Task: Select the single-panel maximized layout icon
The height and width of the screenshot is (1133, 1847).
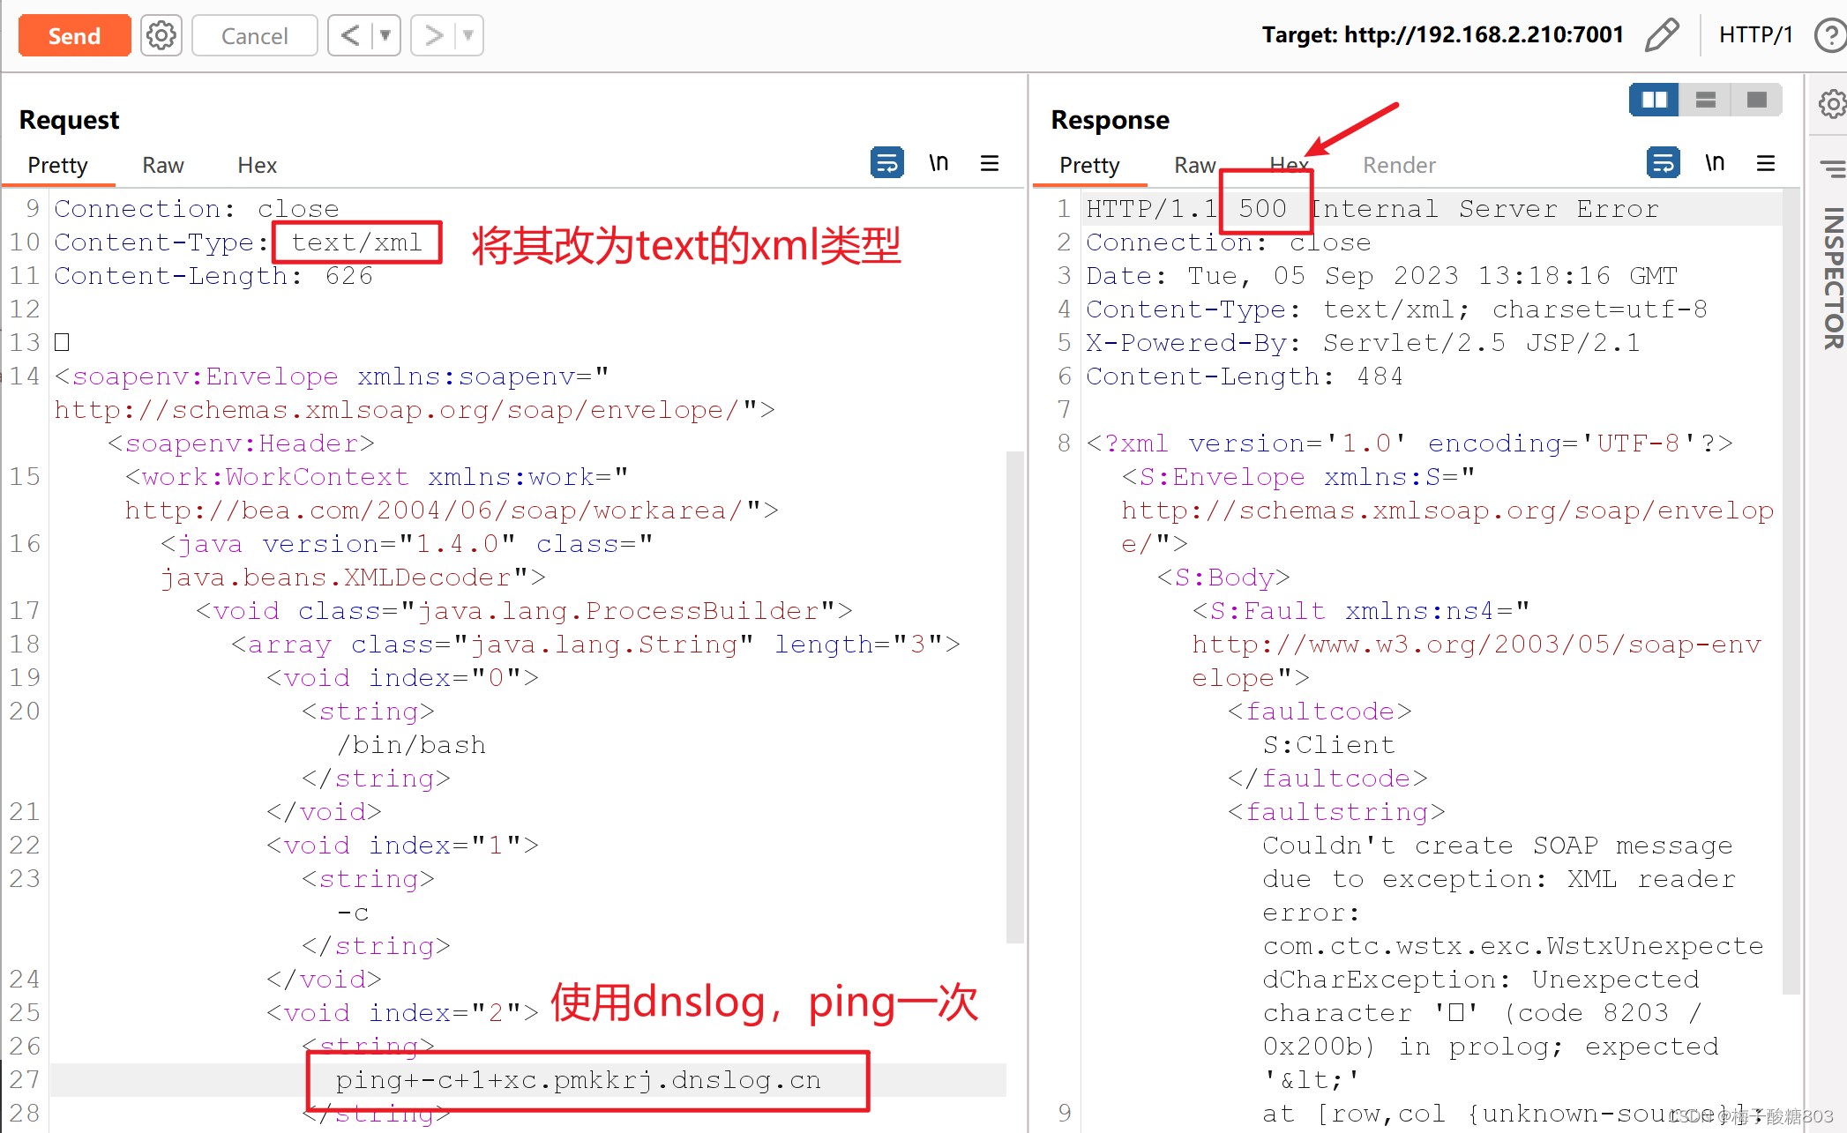Action: coord(1755,100)
